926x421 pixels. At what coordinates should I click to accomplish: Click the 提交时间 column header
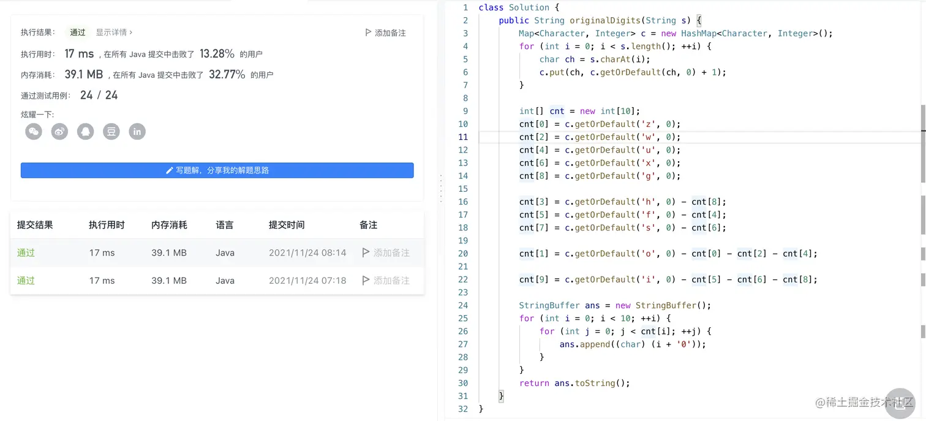coord(287,225)
